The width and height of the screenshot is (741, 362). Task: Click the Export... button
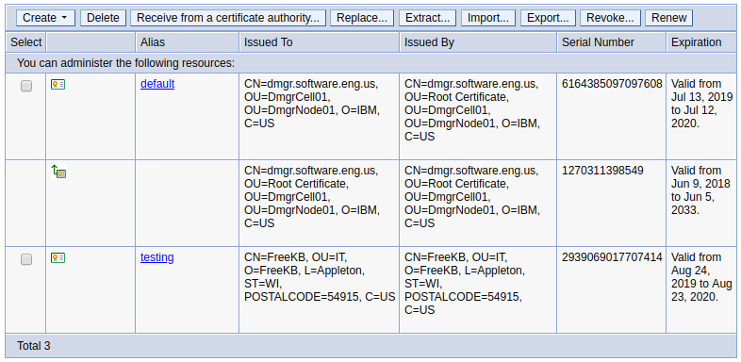pyautogui.click(x=548, y=18)
